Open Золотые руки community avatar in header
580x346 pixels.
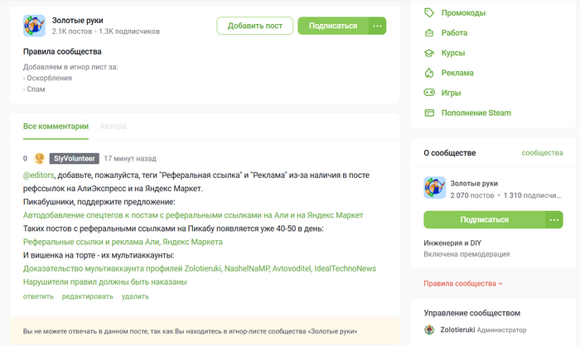click(34, 26)
